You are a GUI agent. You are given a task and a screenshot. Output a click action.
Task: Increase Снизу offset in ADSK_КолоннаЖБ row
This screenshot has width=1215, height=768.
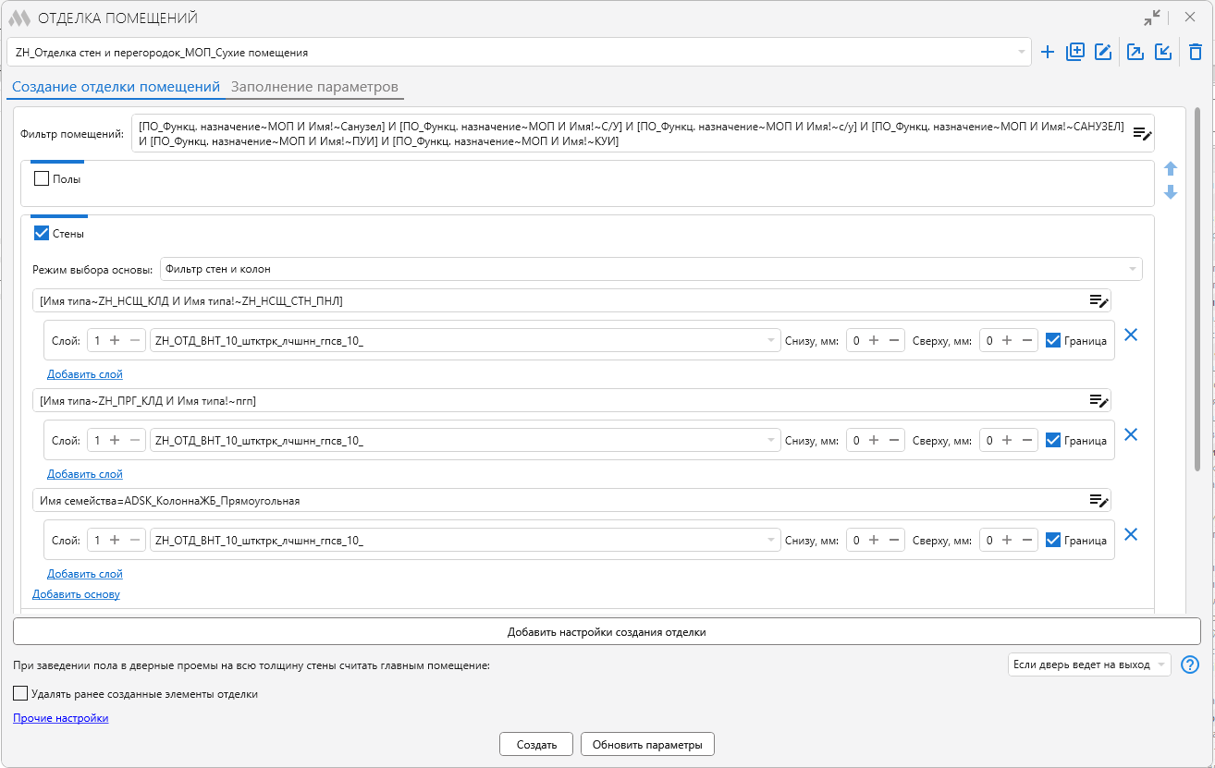(x=874, y=540)
